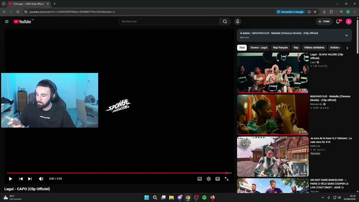This screenshot has width=359, height=202.
Task: Open the Chrome three-dot menu
Action: [x=355, y=12]
